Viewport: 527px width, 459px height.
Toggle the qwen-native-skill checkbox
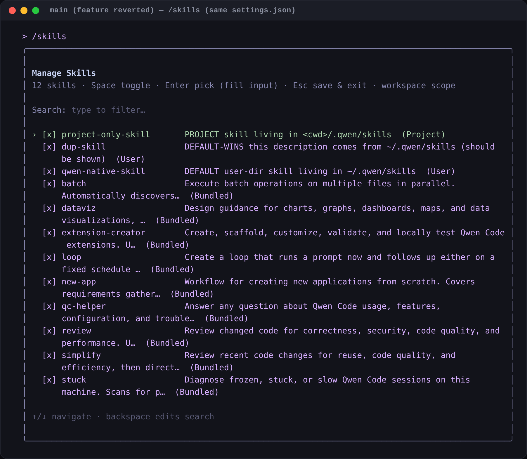point(49,171)
